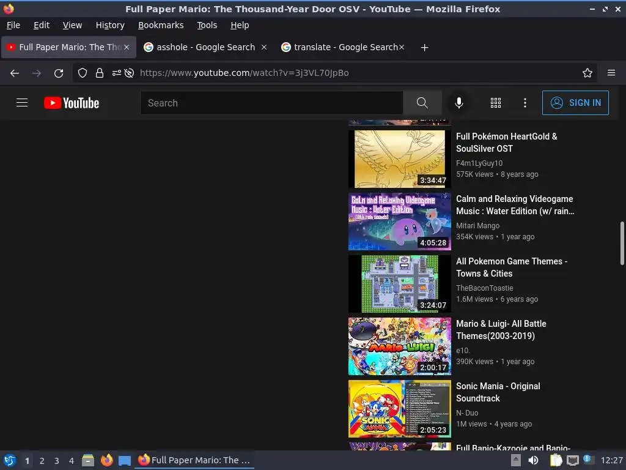
Task: Switch to workspace 2 in taskbar
Action: 42,461
